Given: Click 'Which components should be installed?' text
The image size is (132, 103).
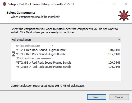Looking at the screenshot, I should (x=35, y=17).
